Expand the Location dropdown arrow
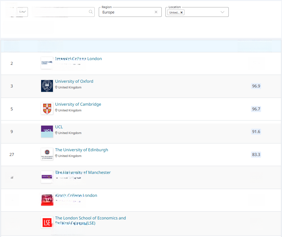This screenshot has height=237, width=282. tap(222, 12)
